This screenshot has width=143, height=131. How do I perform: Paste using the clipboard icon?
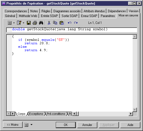tap(61, 23)
